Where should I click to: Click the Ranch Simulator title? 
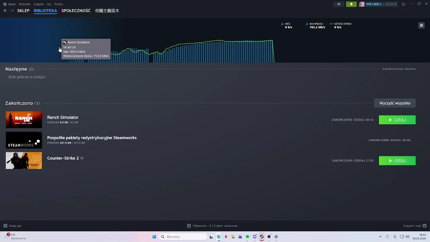coord(63,117)
